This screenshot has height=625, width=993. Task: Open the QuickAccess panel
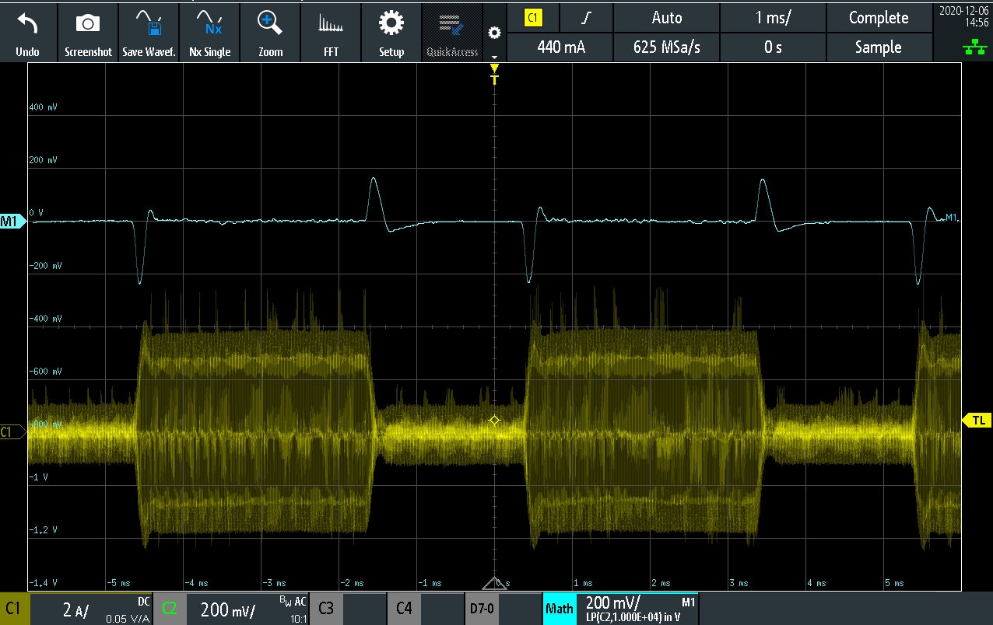point(452,32)
